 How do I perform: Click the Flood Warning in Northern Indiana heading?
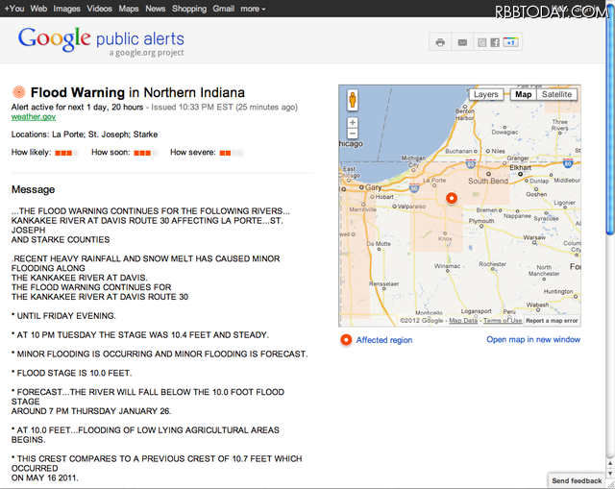[x=137, y=92]
